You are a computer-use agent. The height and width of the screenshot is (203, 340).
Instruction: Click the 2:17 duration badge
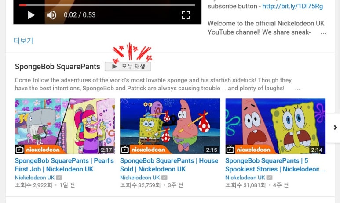coord(106,150)
